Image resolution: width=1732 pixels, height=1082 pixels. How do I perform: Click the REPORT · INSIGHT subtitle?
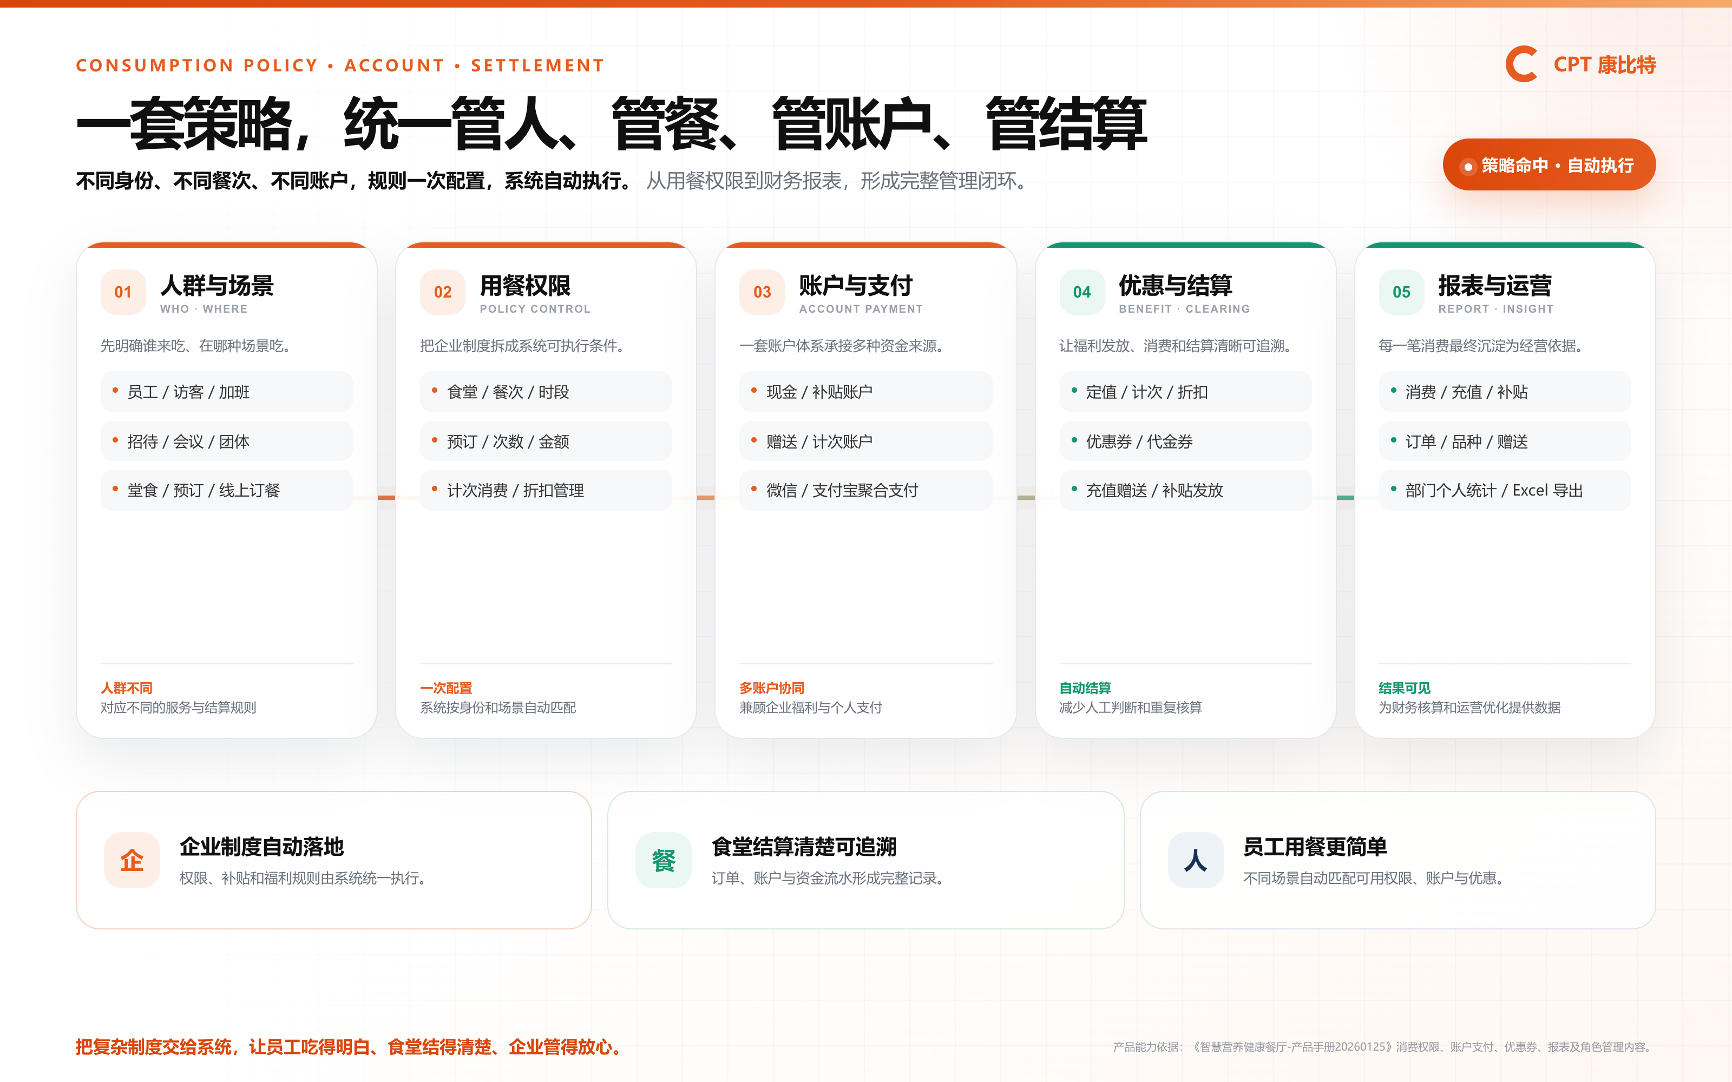pyautogui.click(x=1496, y=309)
